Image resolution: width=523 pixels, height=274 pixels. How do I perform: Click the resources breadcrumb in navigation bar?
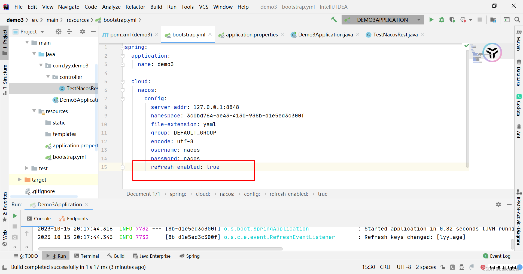[x=78, y=20]
